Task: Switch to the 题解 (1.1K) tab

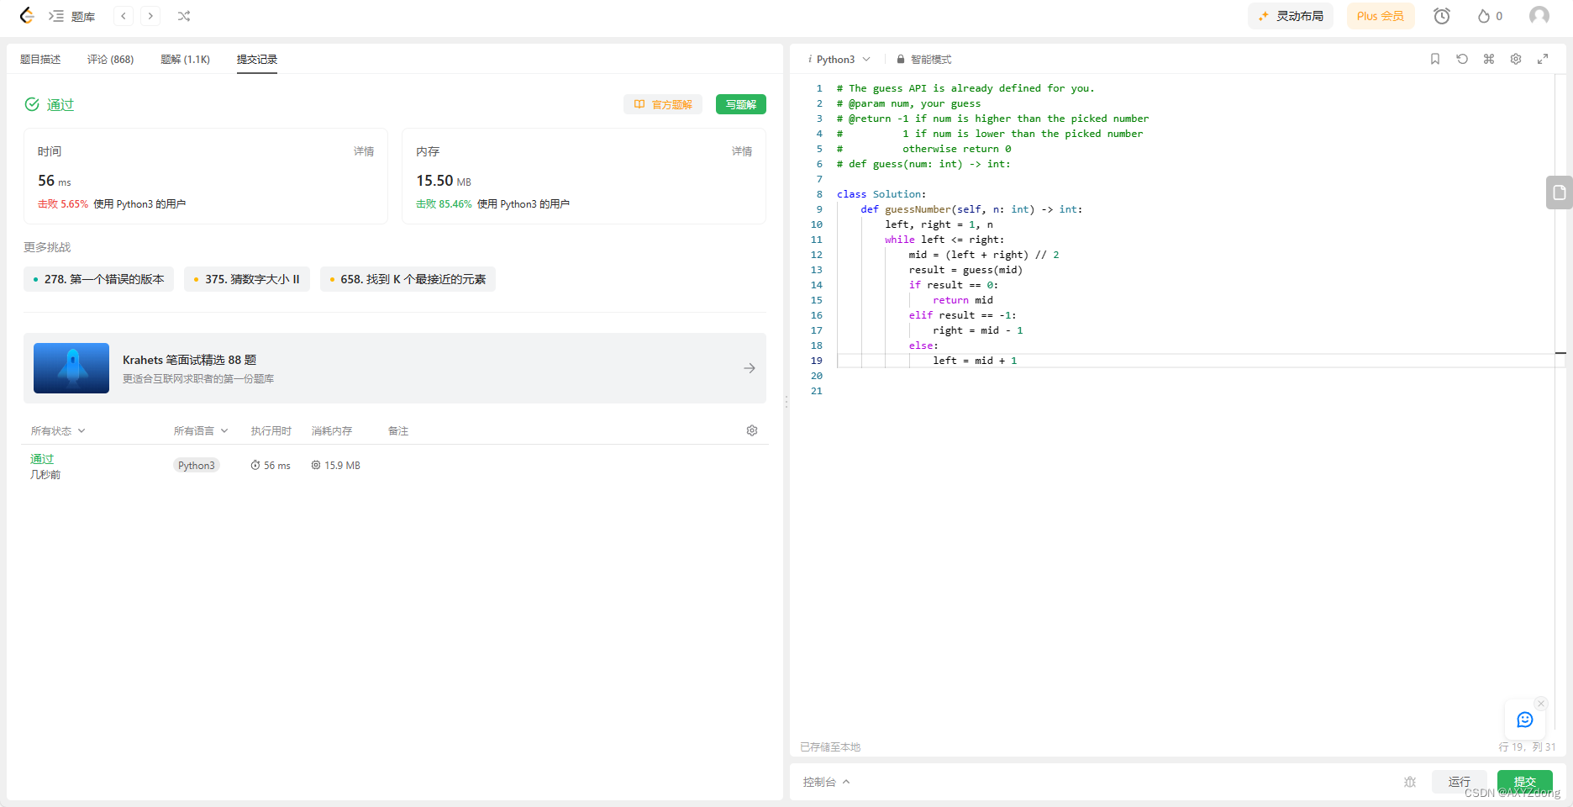Action: pyautogui.click(x=185, y=60)
